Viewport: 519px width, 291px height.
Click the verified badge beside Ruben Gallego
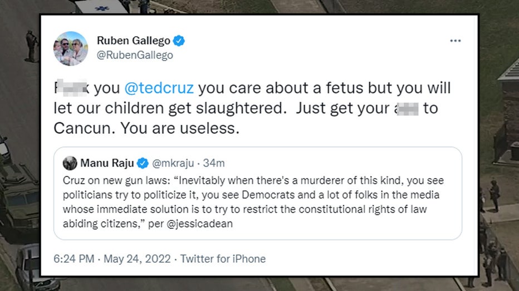pyautogui.click(x=179, y=41)
